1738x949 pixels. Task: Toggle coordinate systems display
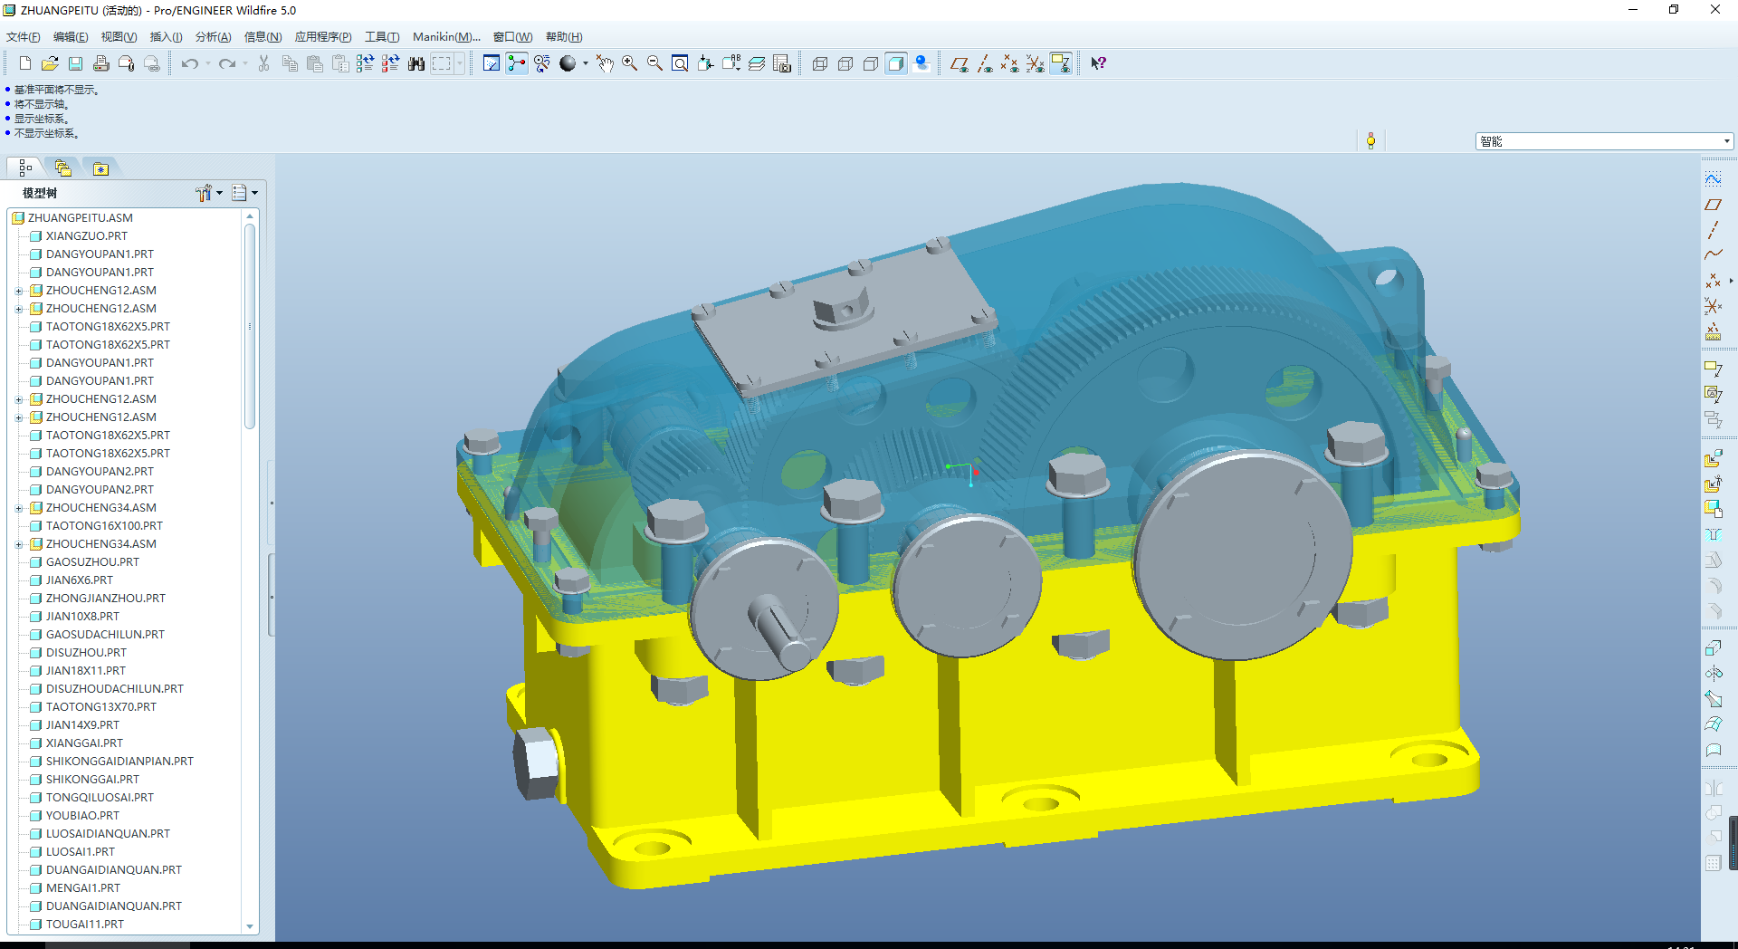point(1036,63)
